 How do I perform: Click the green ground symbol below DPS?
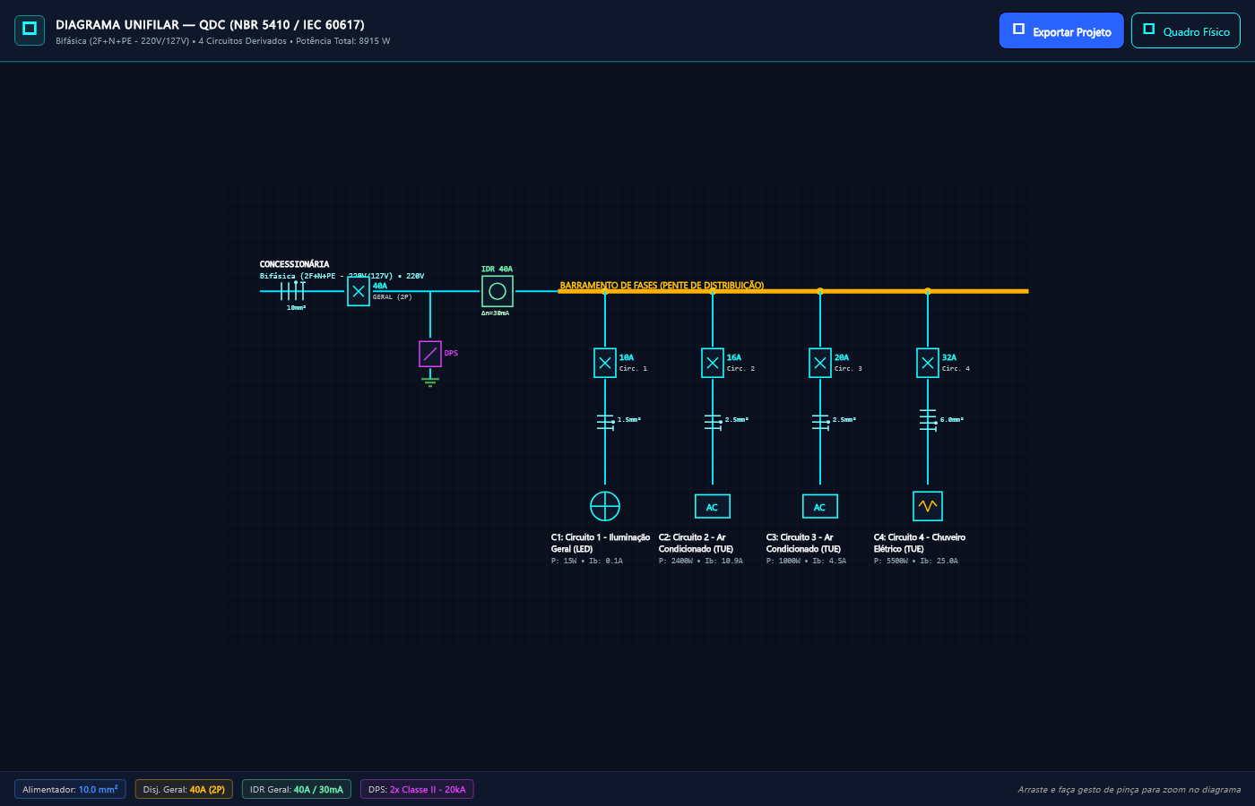pos(430,382)
